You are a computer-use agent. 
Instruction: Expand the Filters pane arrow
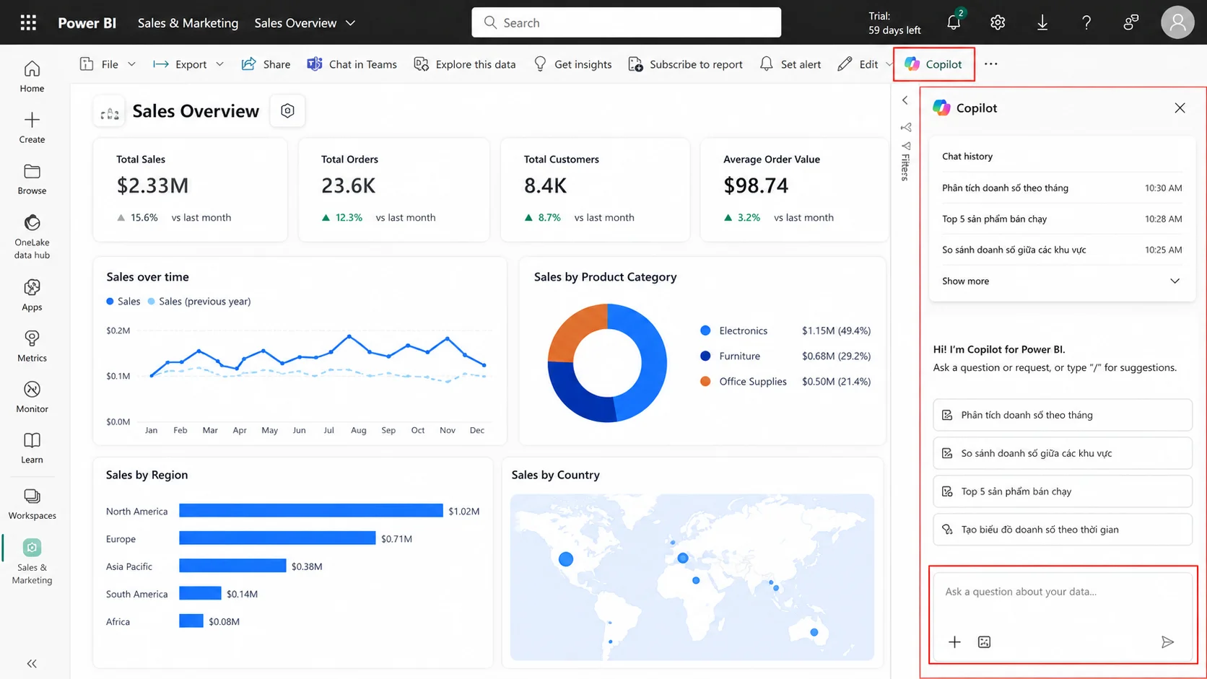(x=905, y=100)
